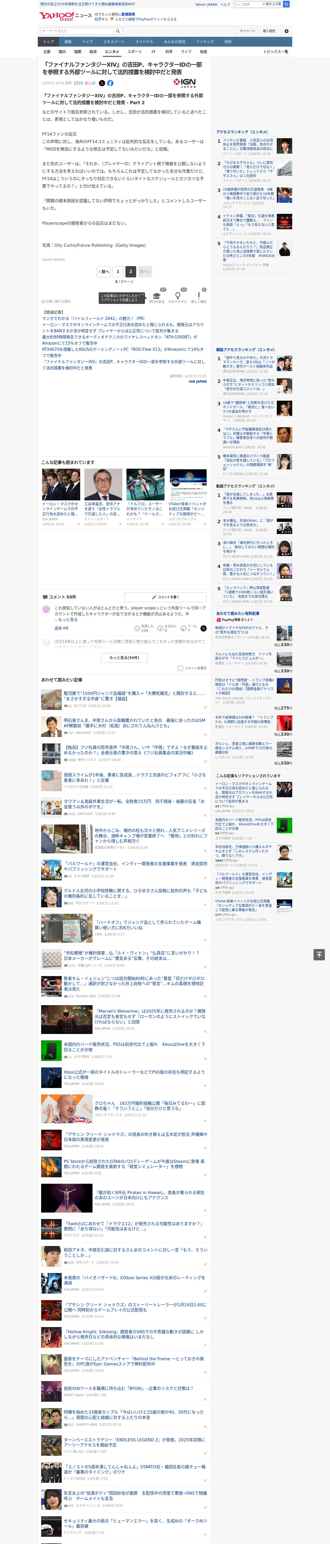Click the top ウェブ検索 input field
The image size is (330, 1544).
tap(247, 4)
